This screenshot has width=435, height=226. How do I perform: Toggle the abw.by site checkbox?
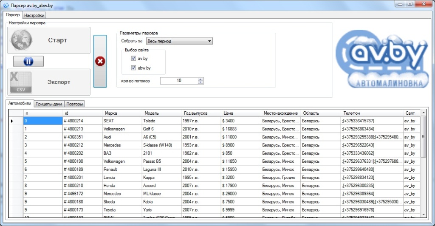tap(133, 68)
